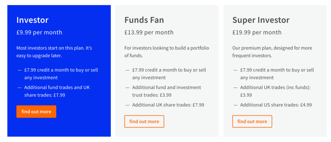Click the blue Investor plan card description
The height and width of the screenshot is (142, 331).
point(54,52)
